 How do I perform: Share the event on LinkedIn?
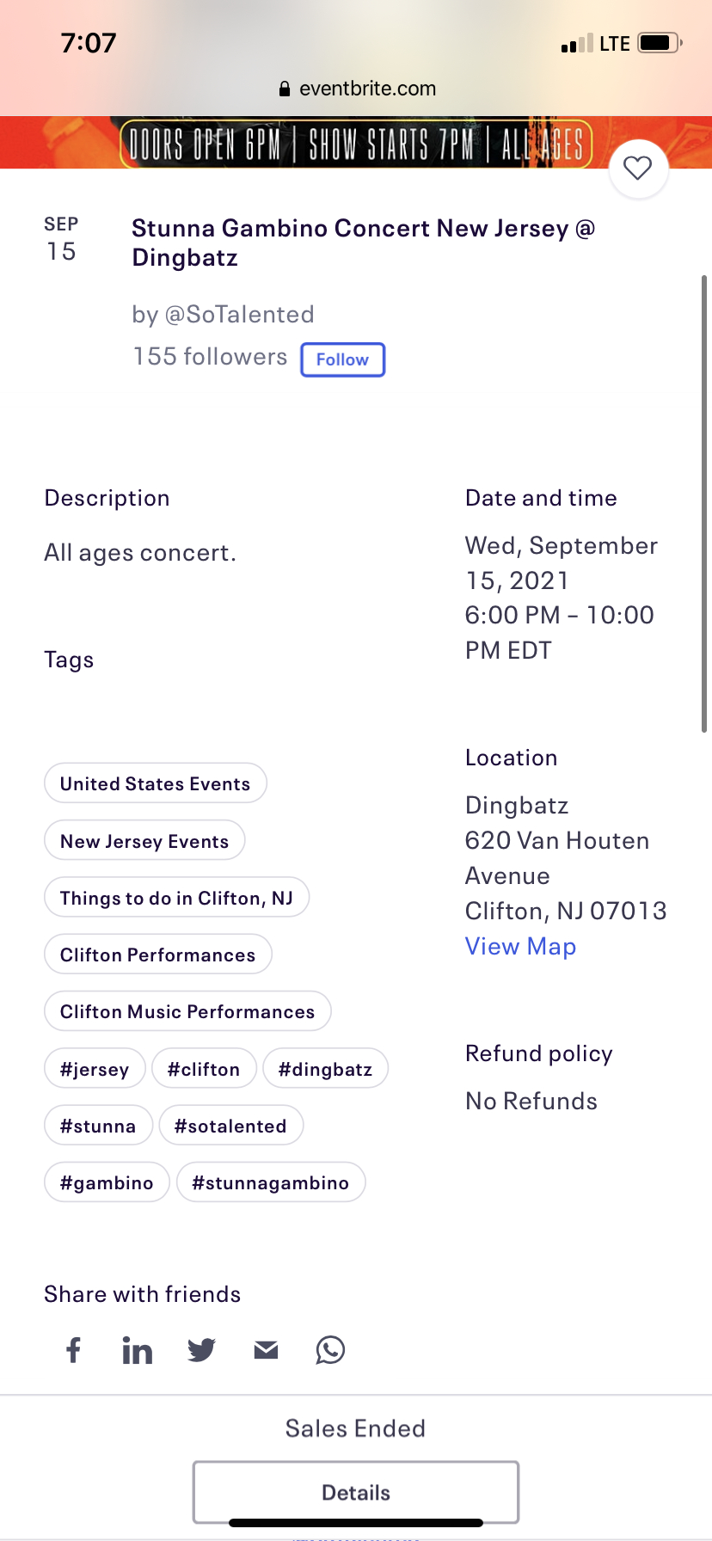(x=137, y=1350)
